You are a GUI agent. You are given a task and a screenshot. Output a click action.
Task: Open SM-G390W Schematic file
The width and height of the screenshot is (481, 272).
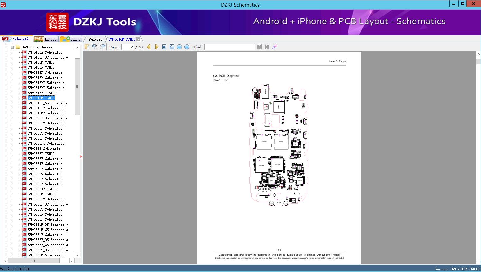(x=45, y=174)
